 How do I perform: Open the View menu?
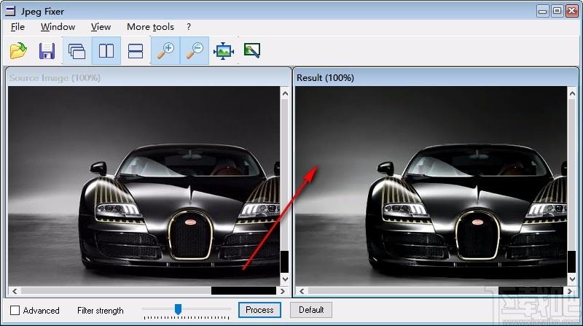[x=101, y=27]
